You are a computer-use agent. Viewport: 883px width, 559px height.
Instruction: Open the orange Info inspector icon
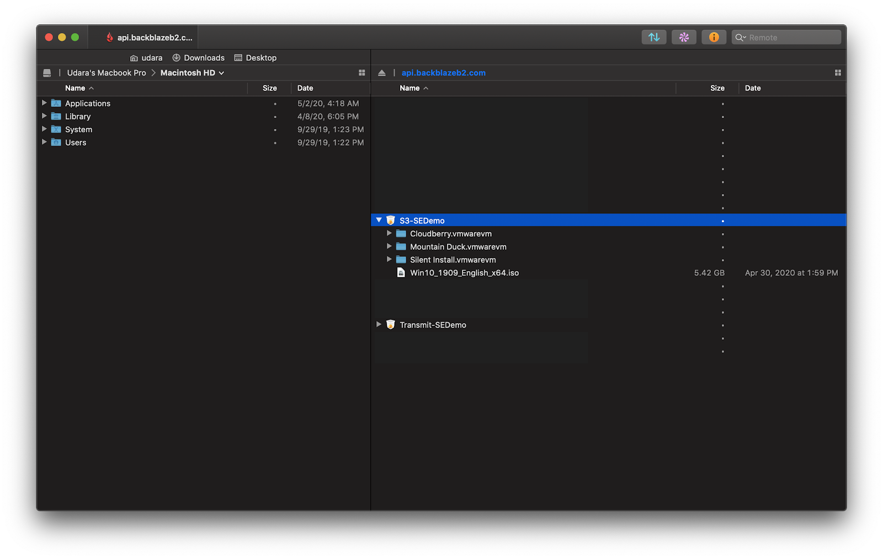tap(714, 37)
